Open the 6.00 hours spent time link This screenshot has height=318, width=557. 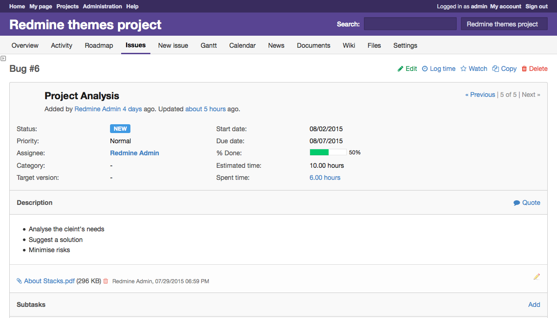click(x=324, y=178)
